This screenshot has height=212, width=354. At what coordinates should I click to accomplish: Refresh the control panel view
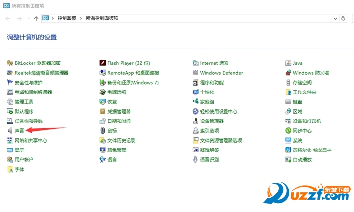pyautogui.click(x=343, y=19)
